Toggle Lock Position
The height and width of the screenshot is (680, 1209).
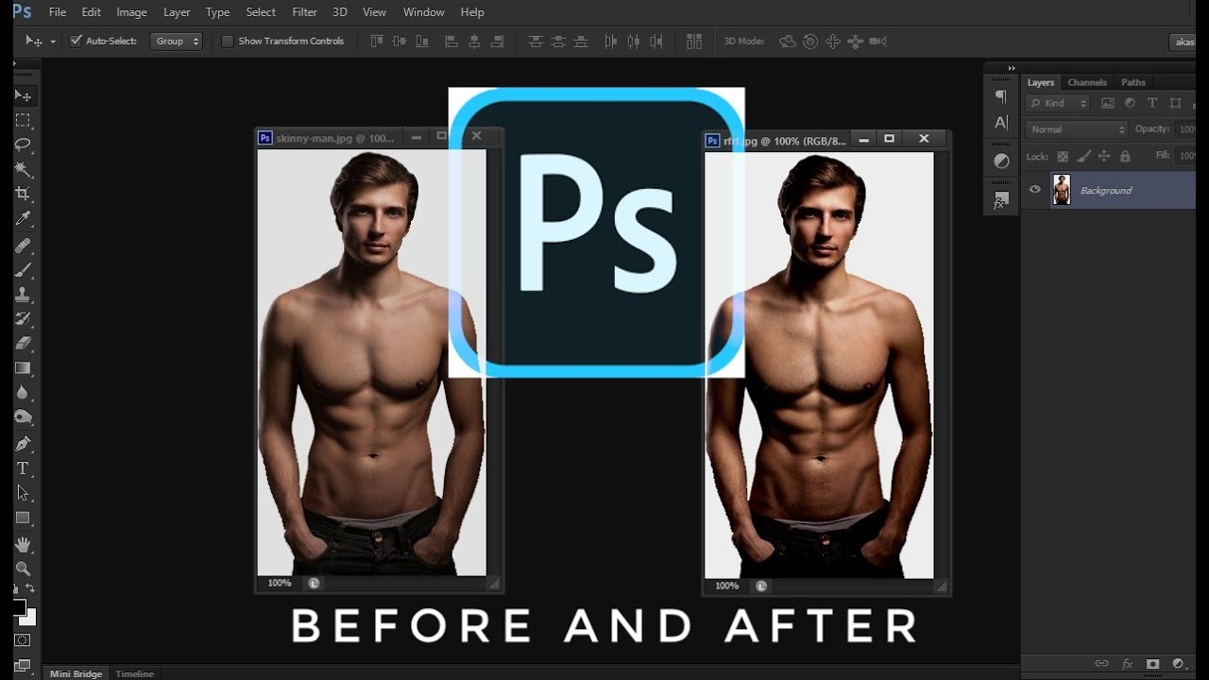(x=1104, y=156)
